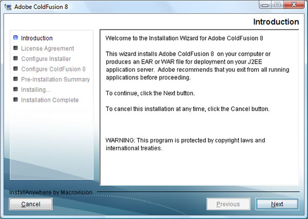Click the 'To cancel this installation' text
Viewport: 308px width, 219px height.
(187, 109)
